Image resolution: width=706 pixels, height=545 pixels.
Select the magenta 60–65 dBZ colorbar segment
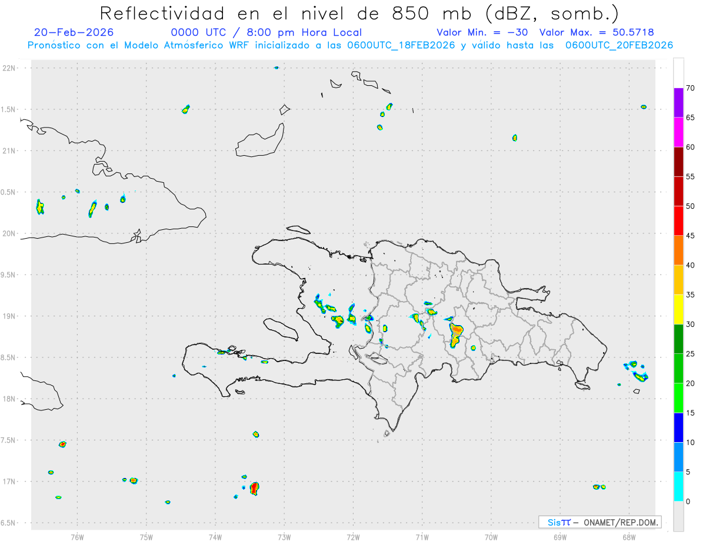click(678, 132)
